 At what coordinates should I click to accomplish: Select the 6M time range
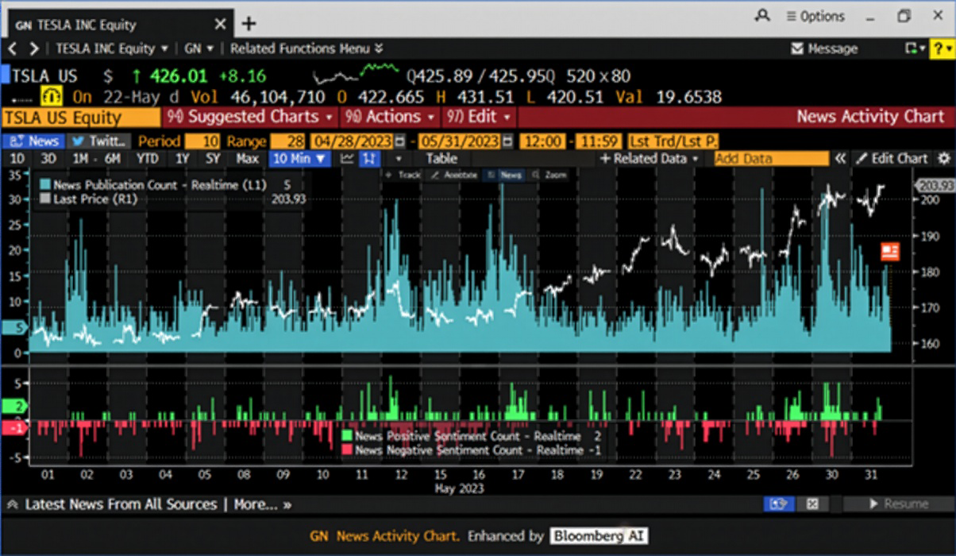pyautogui.click(x=112, y=158)
